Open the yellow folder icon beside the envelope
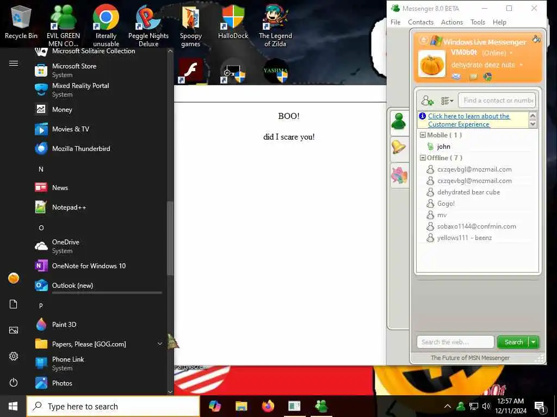This screenshot has width=557, height=417. 473,77
